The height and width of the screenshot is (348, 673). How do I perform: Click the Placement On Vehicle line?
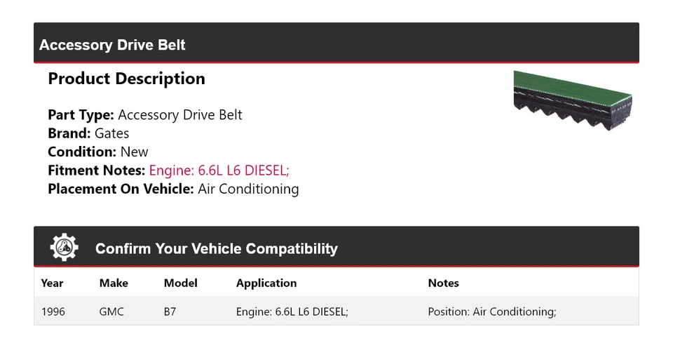[x=173, y=189]
